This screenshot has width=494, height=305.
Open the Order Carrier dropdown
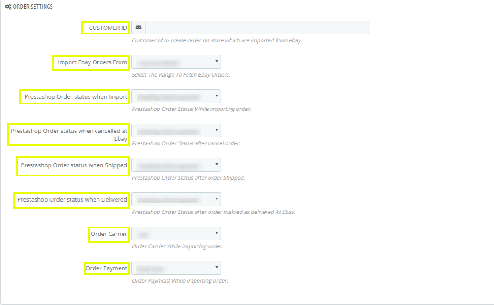click(x=176, y=233)
